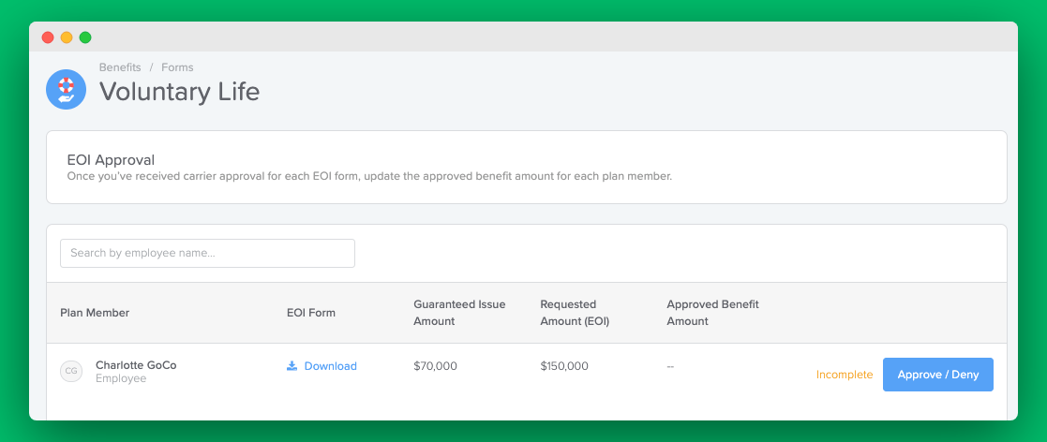Click the Approve / Deny button
The image size is (1047, 442).
pyautogui.click(x=938, y=375)
